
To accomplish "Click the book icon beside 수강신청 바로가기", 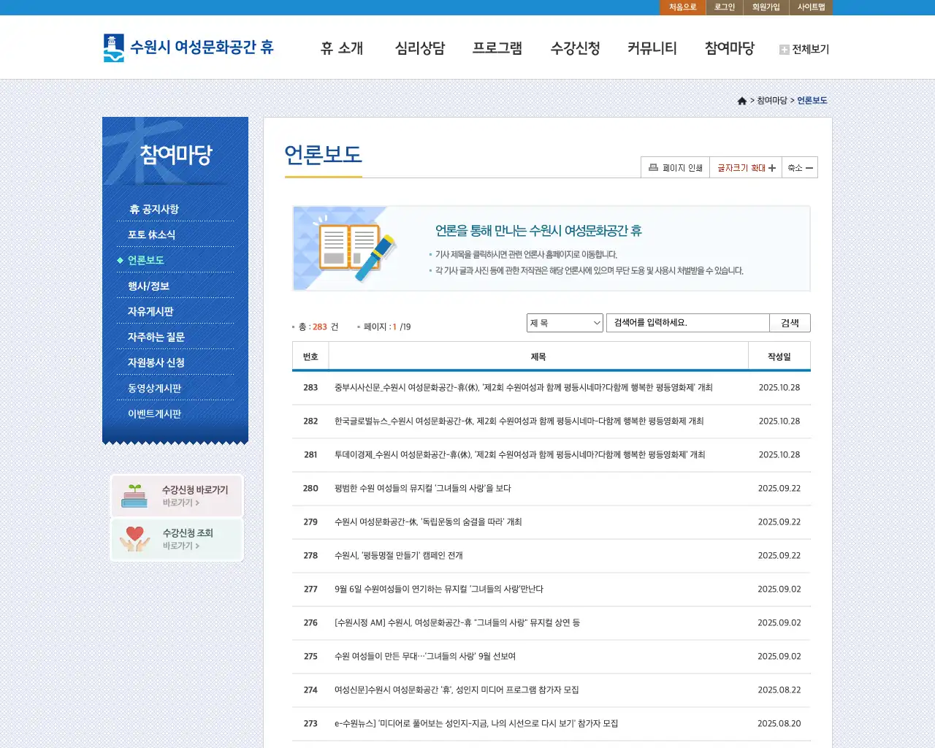I will pos(133,495).
